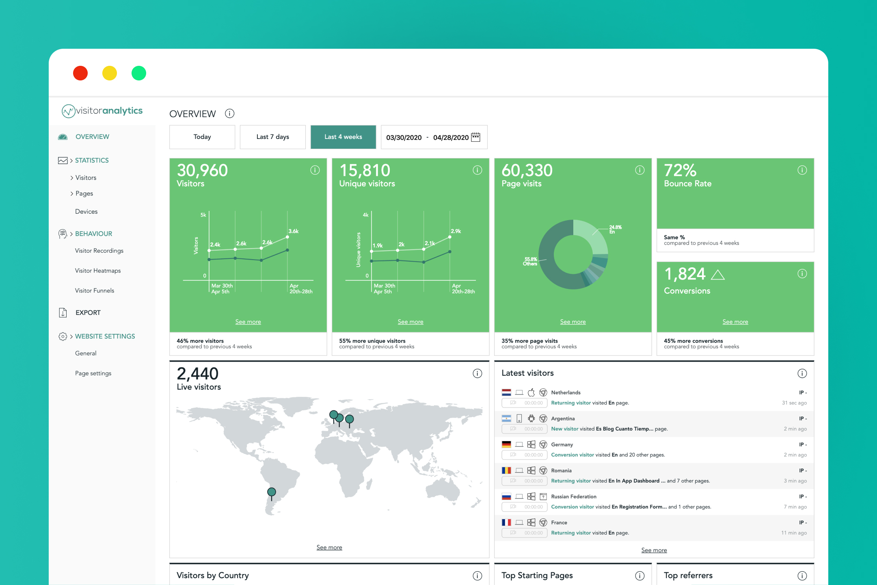The image size is (877, 585).
Task: Click the Android icon on Argentina's visitor row
Action: (531, 418)
